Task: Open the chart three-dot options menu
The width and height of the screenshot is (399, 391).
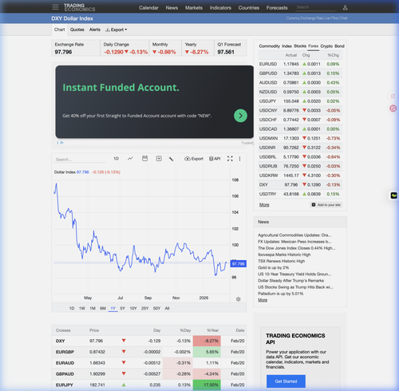Action: 239,159
